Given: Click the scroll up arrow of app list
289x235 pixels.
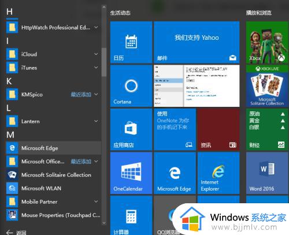Looking at the screenshot, I should [104, 7].
